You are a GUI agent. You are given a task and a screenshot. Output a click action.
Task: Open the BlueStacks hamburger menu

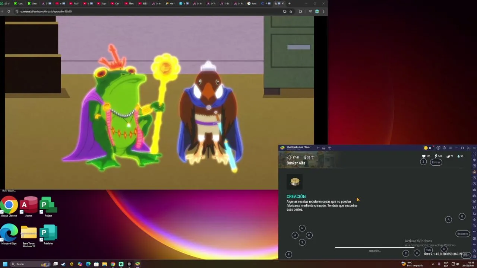[x=450, y=148]
